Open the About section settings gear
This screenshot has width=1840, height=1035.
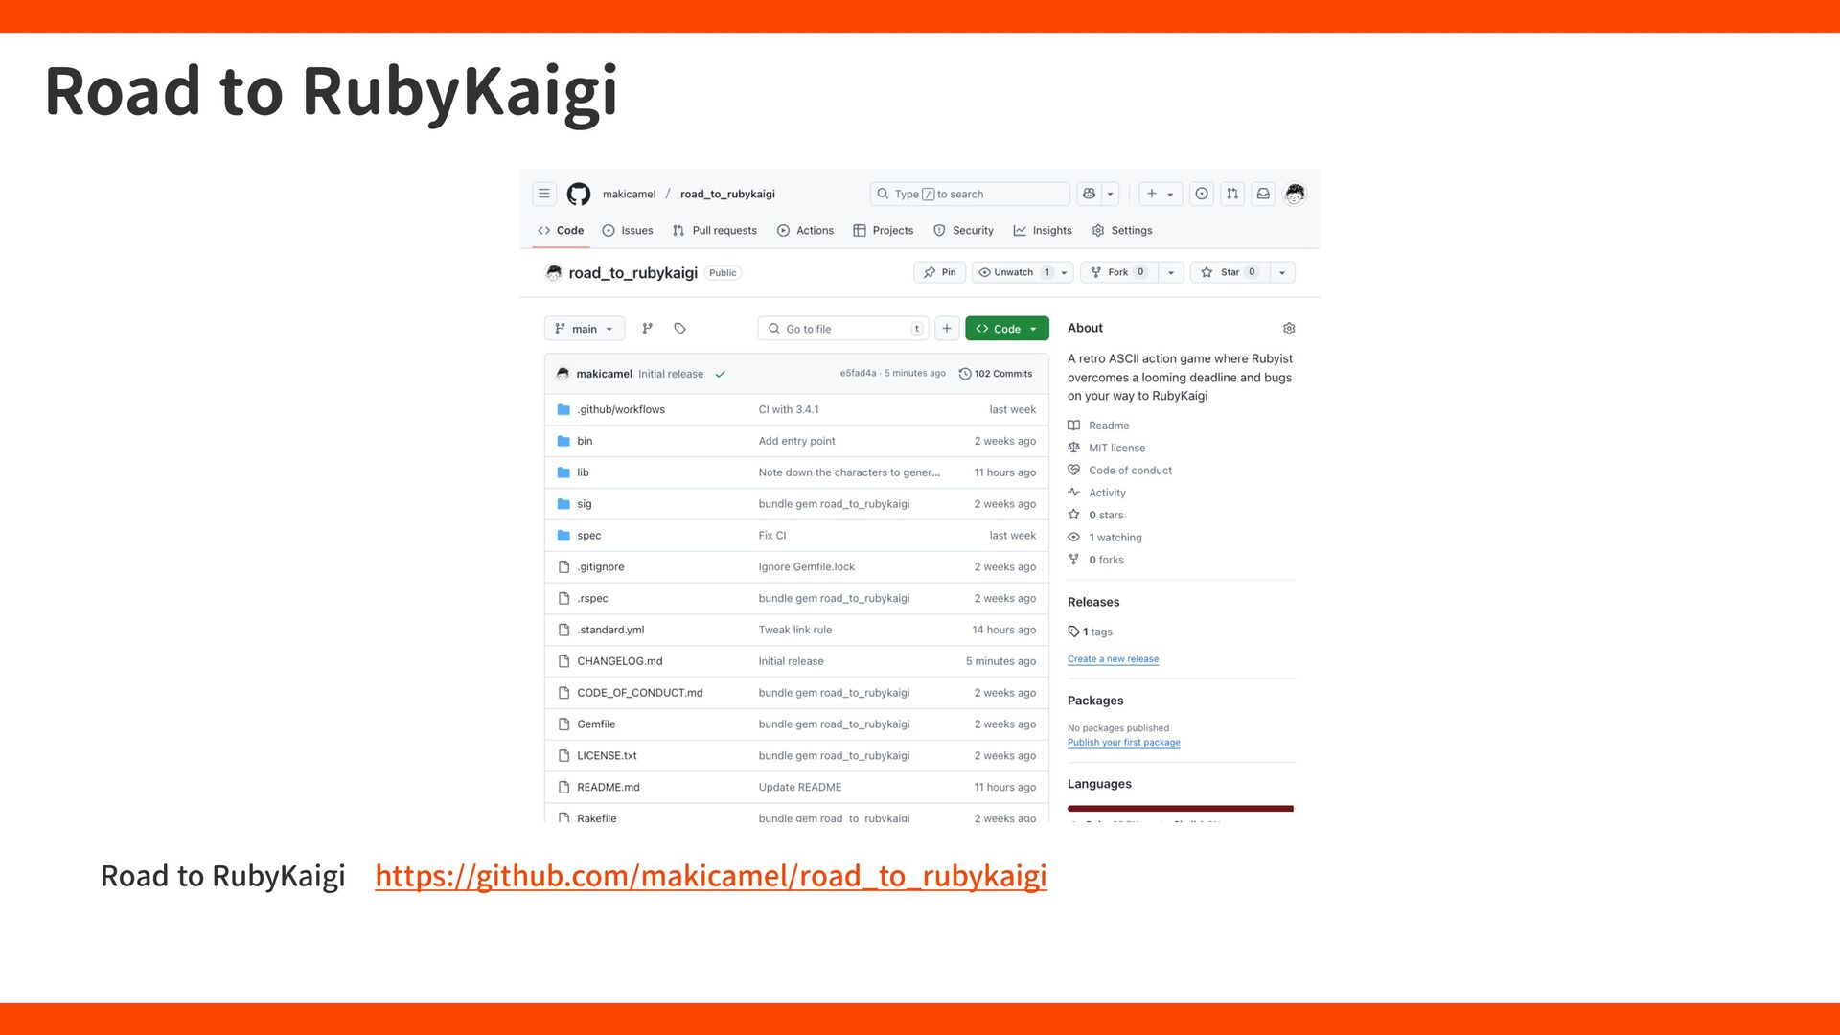point(1289,329)
